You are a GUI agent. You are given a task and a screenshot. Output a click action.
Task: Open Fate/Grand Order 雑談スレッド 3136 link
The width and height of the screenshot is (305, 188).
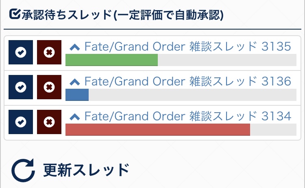[187, 82]
